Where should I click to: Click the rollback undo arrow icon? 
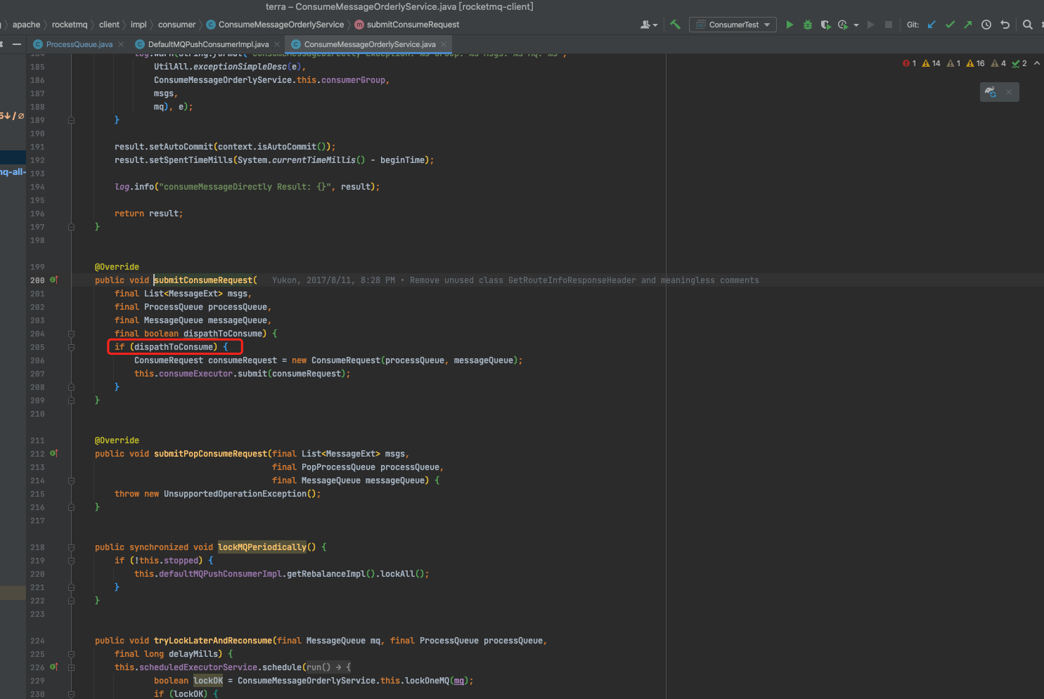click(x=1005, y=25)
